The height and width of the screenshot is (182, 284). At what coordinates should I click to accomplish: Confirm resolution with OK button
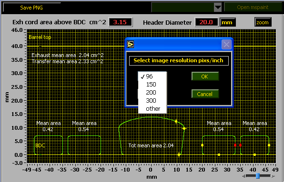205,77
